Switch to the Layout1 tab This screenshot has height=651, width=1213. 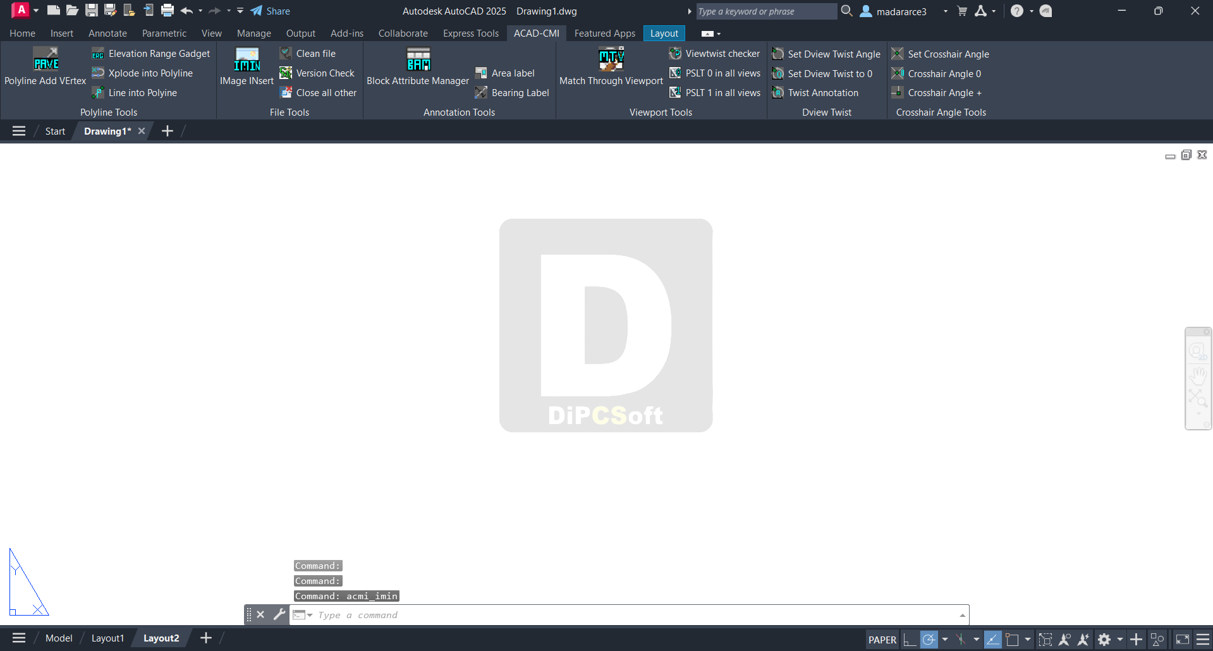[107, 638]
